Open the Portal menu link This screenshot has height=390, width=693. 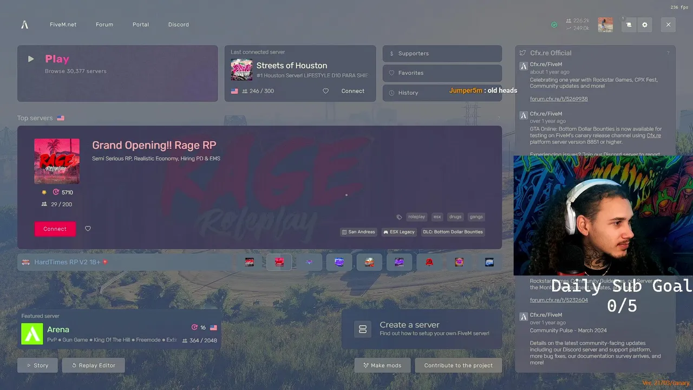(141, 25)
